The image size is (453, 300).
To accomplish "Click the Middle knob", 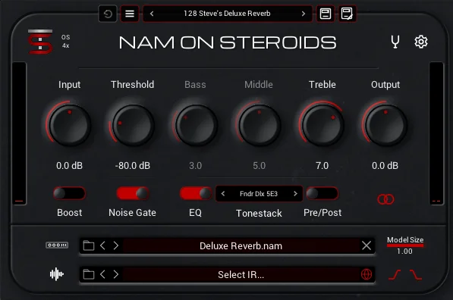I will click(260, 125).
